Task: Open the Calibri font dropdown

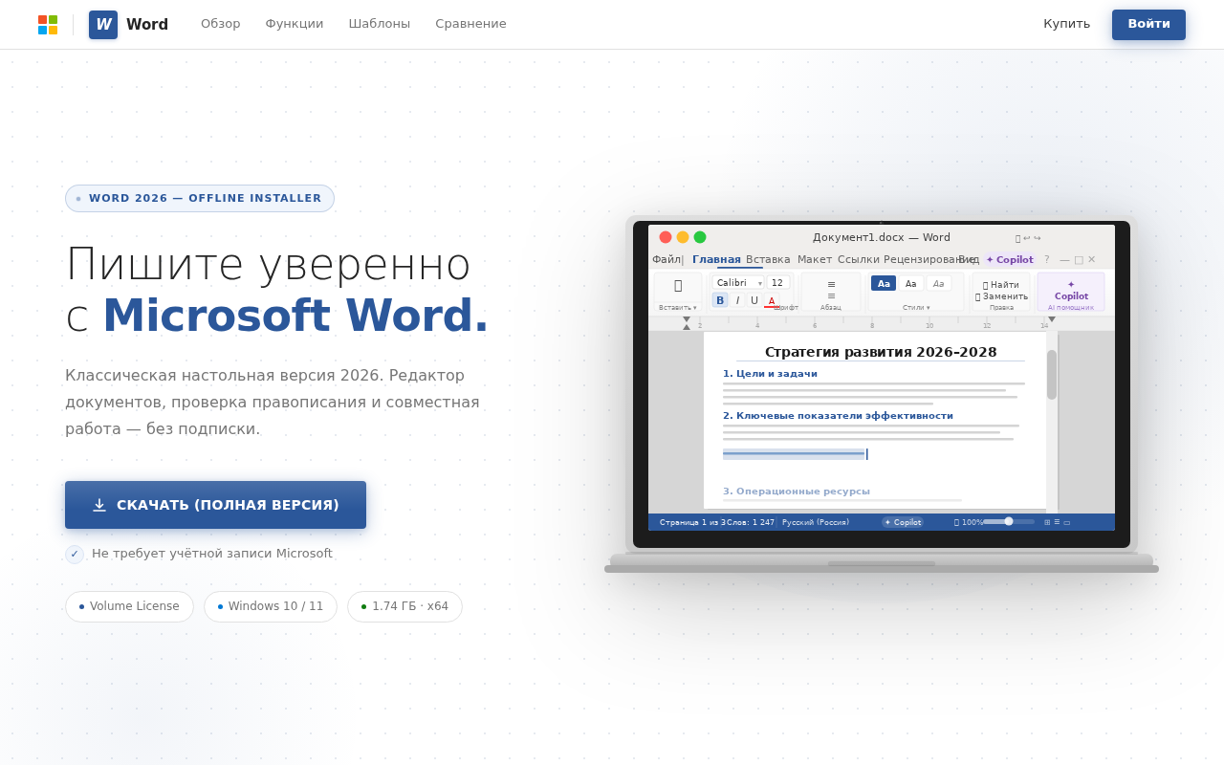Action: click(739, 283)
